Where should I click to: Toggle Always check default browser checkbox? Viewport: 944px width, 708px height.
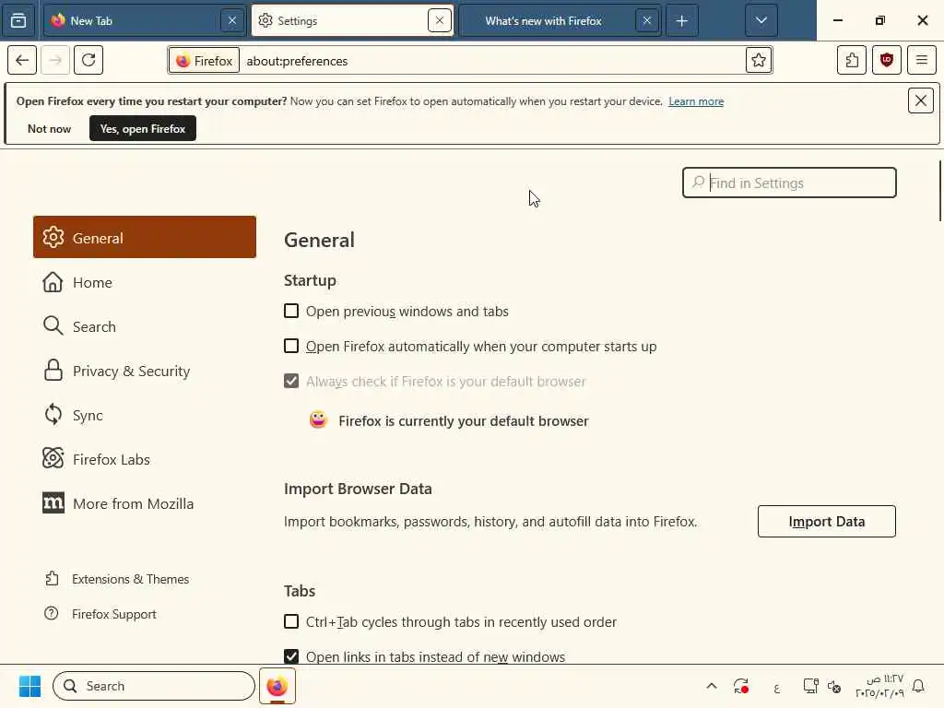[x=291, y=381]
